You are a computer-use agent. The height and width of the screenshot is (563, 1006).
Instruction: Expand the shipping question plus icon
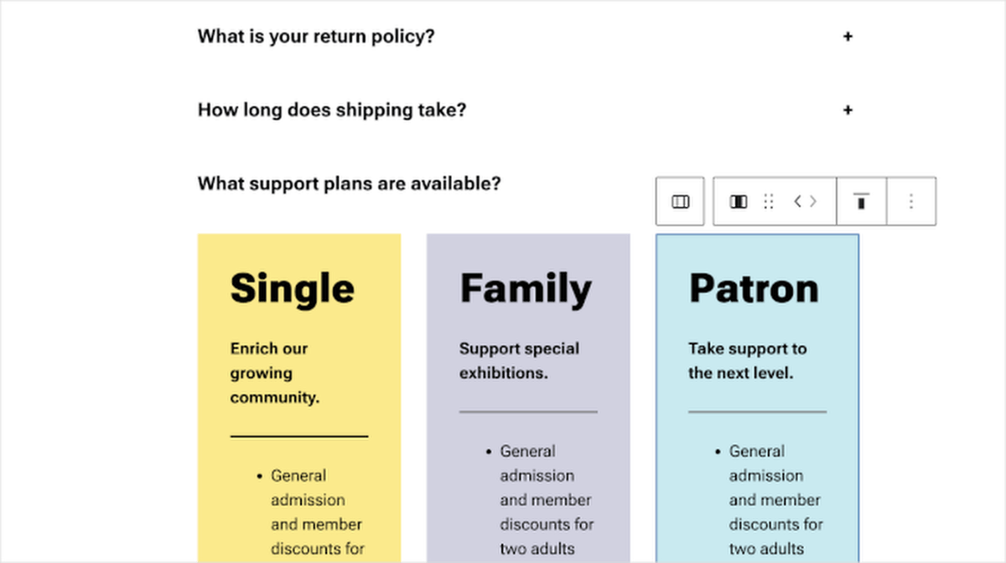click(x=848, y=110)
